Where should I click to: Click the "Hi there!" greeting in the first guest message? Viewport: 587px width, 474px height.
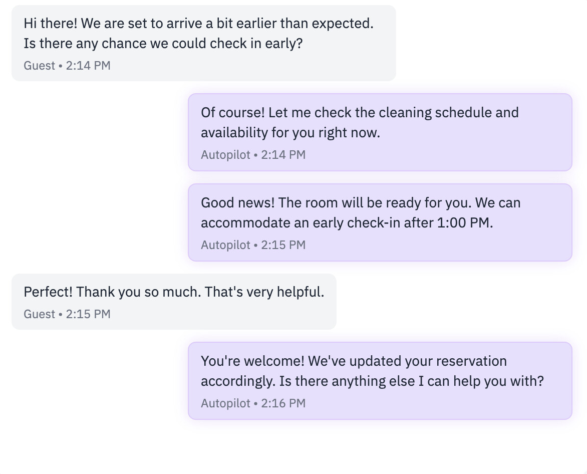51,24
